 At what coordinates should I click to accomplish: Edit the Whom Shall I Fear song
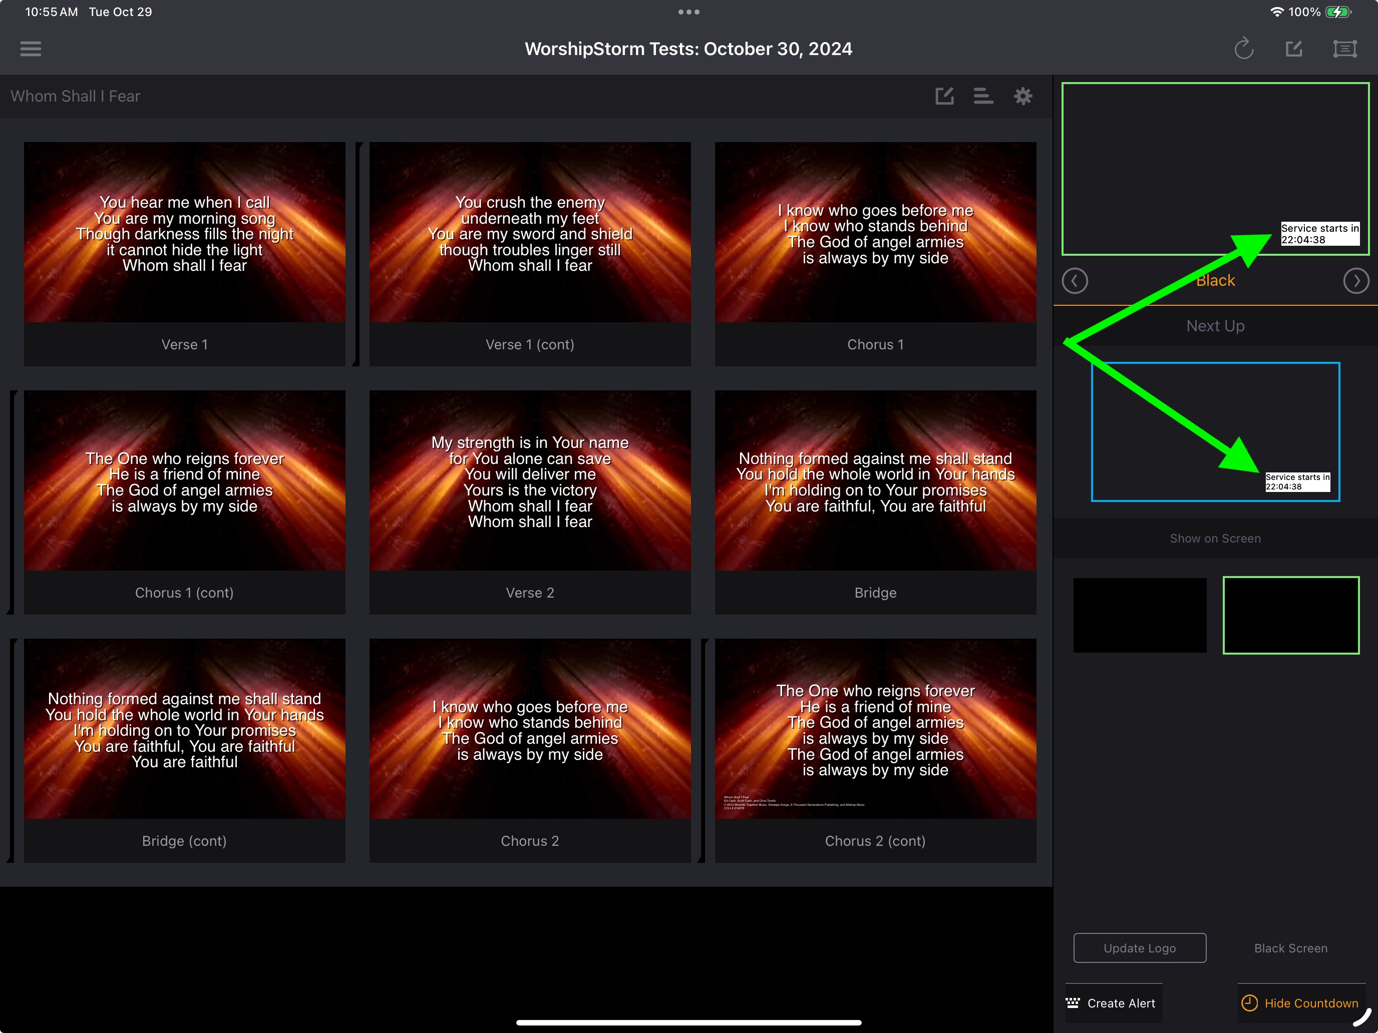(945, 96)
